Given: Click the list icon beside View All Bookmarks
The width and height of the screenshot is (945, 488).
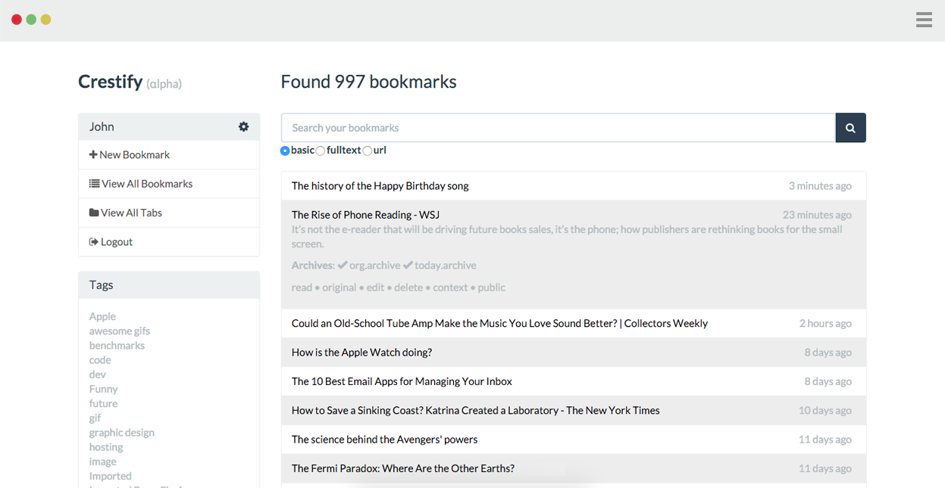Looking at the screenshot, I should pos(94,184).
